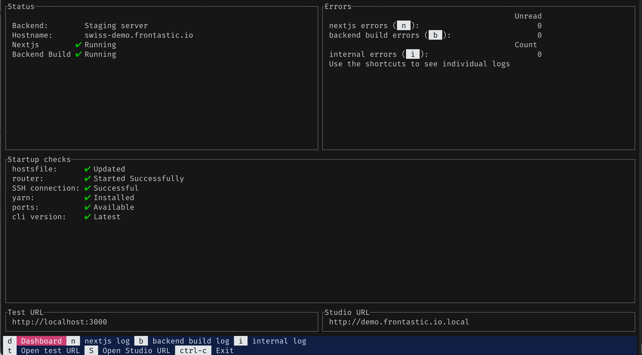
Task: Click the t badge to open test URL
Action: 9,350
